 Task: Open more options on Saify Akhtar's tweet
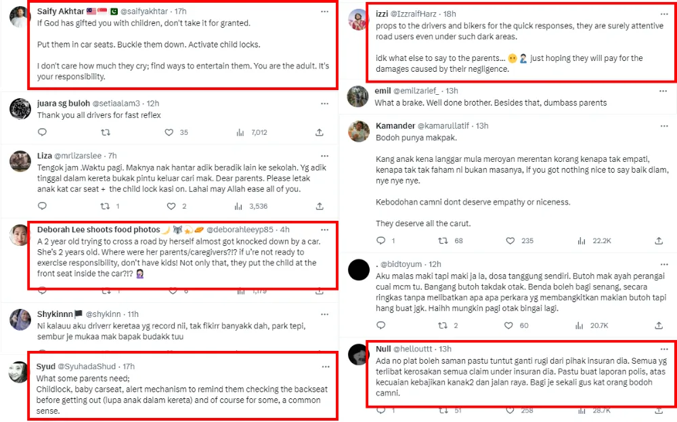tap(326, 11)
